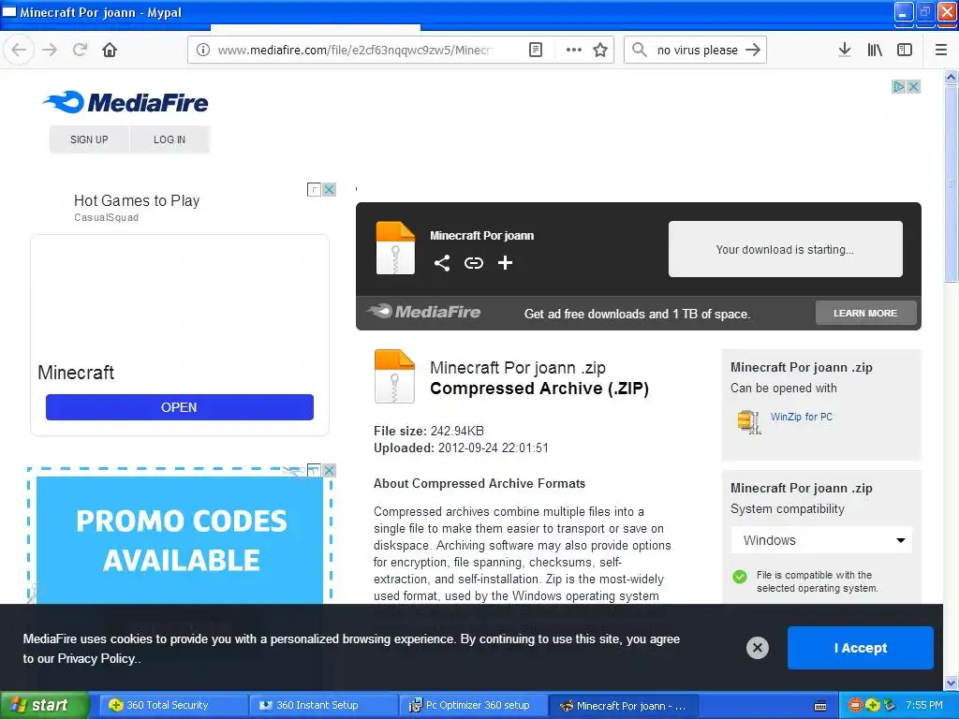Click the search magnifier icon

coord(639,50)
